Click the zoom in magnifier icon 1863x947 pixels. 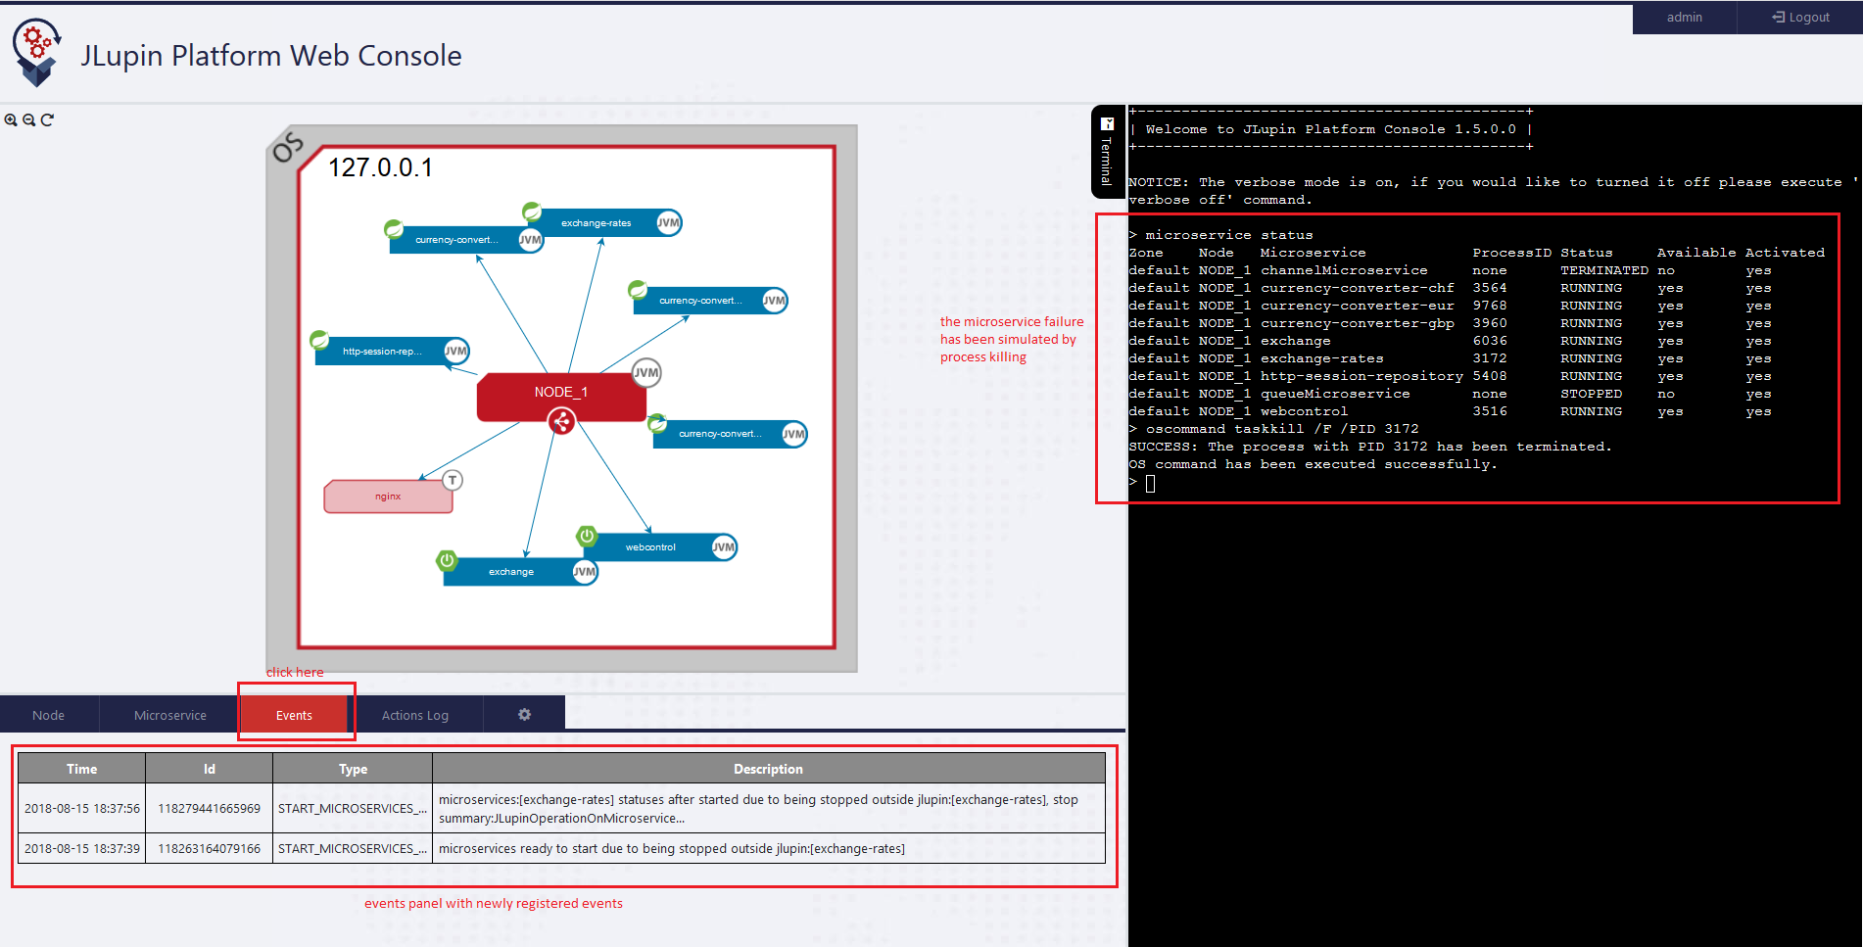point(11,119)
